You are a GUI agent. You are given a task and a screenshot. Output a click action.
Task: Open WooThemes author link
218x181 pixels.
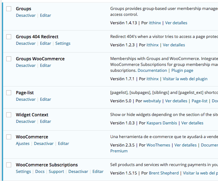tap(158, 145)
